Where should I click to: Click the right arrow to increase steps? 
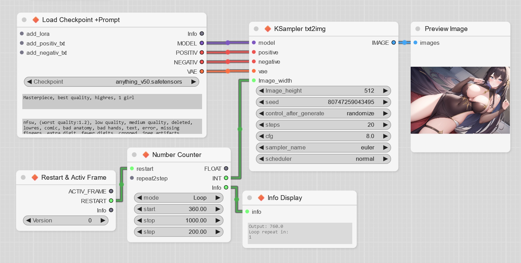386,125
